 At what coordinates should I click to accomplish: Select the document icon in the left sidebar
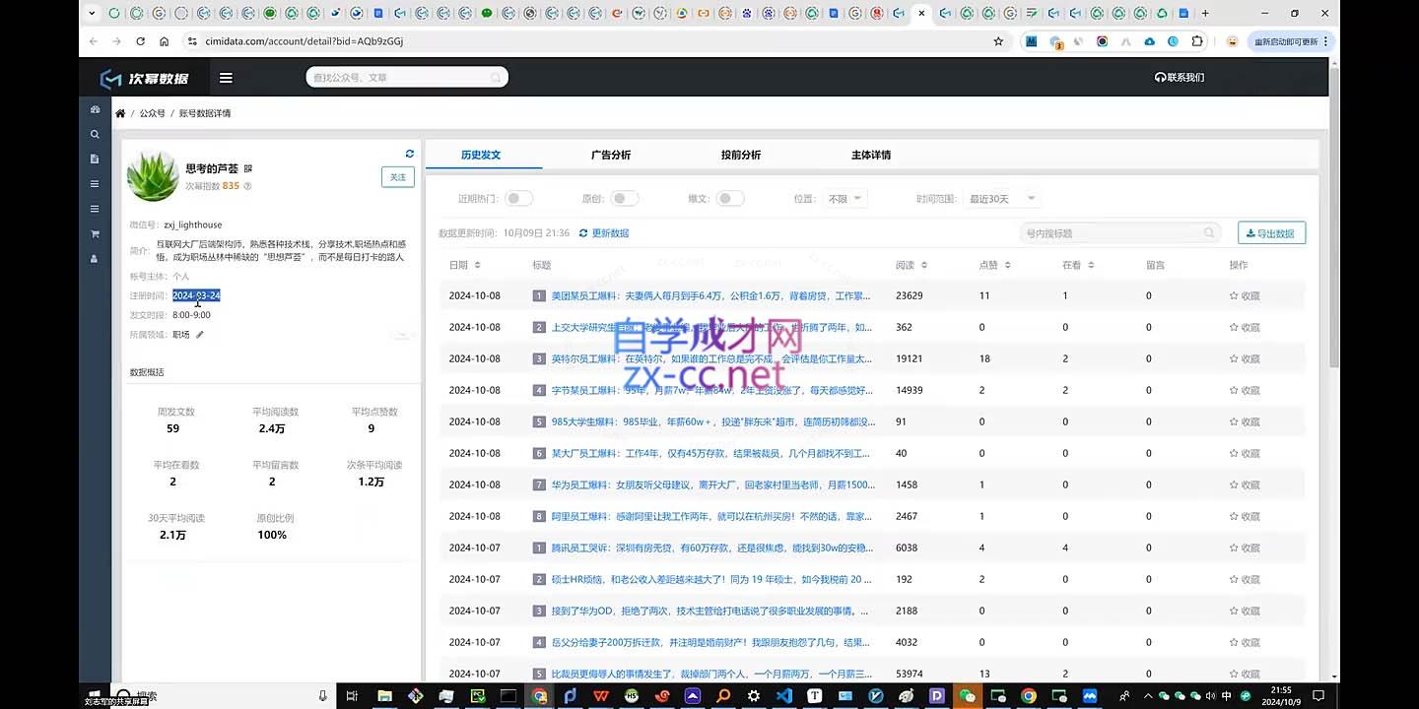coord(95,159)
